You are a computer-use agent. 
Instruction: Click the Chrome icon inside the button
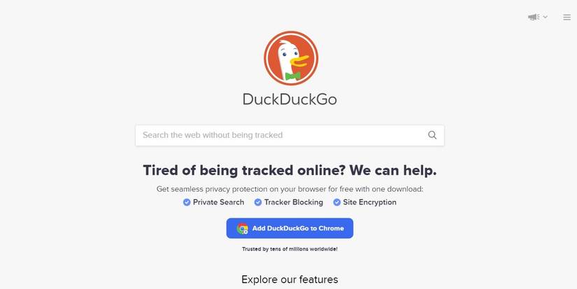pyautogui.click(x=242, y=229)
